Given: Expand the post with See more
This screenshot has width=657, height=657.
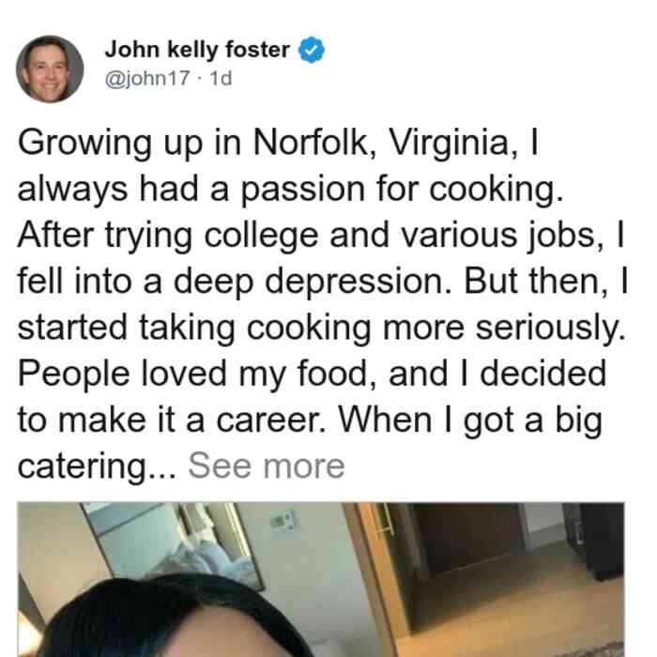Looking at the screenshot, I should [266, 466].
